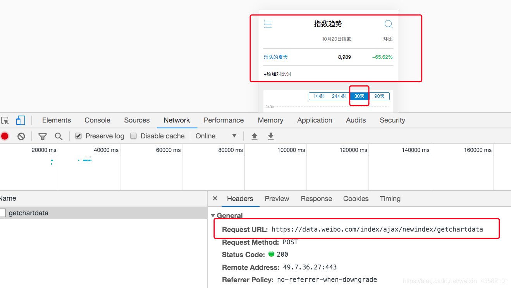Open the Timing tab
This screenshot has width=511, height=288.
click(x=390, y=199)
